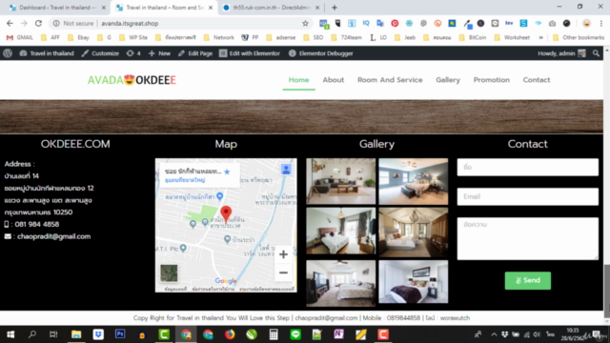Reload the current page
Viewport: 610px width, 343px height.
coord(38,23)
